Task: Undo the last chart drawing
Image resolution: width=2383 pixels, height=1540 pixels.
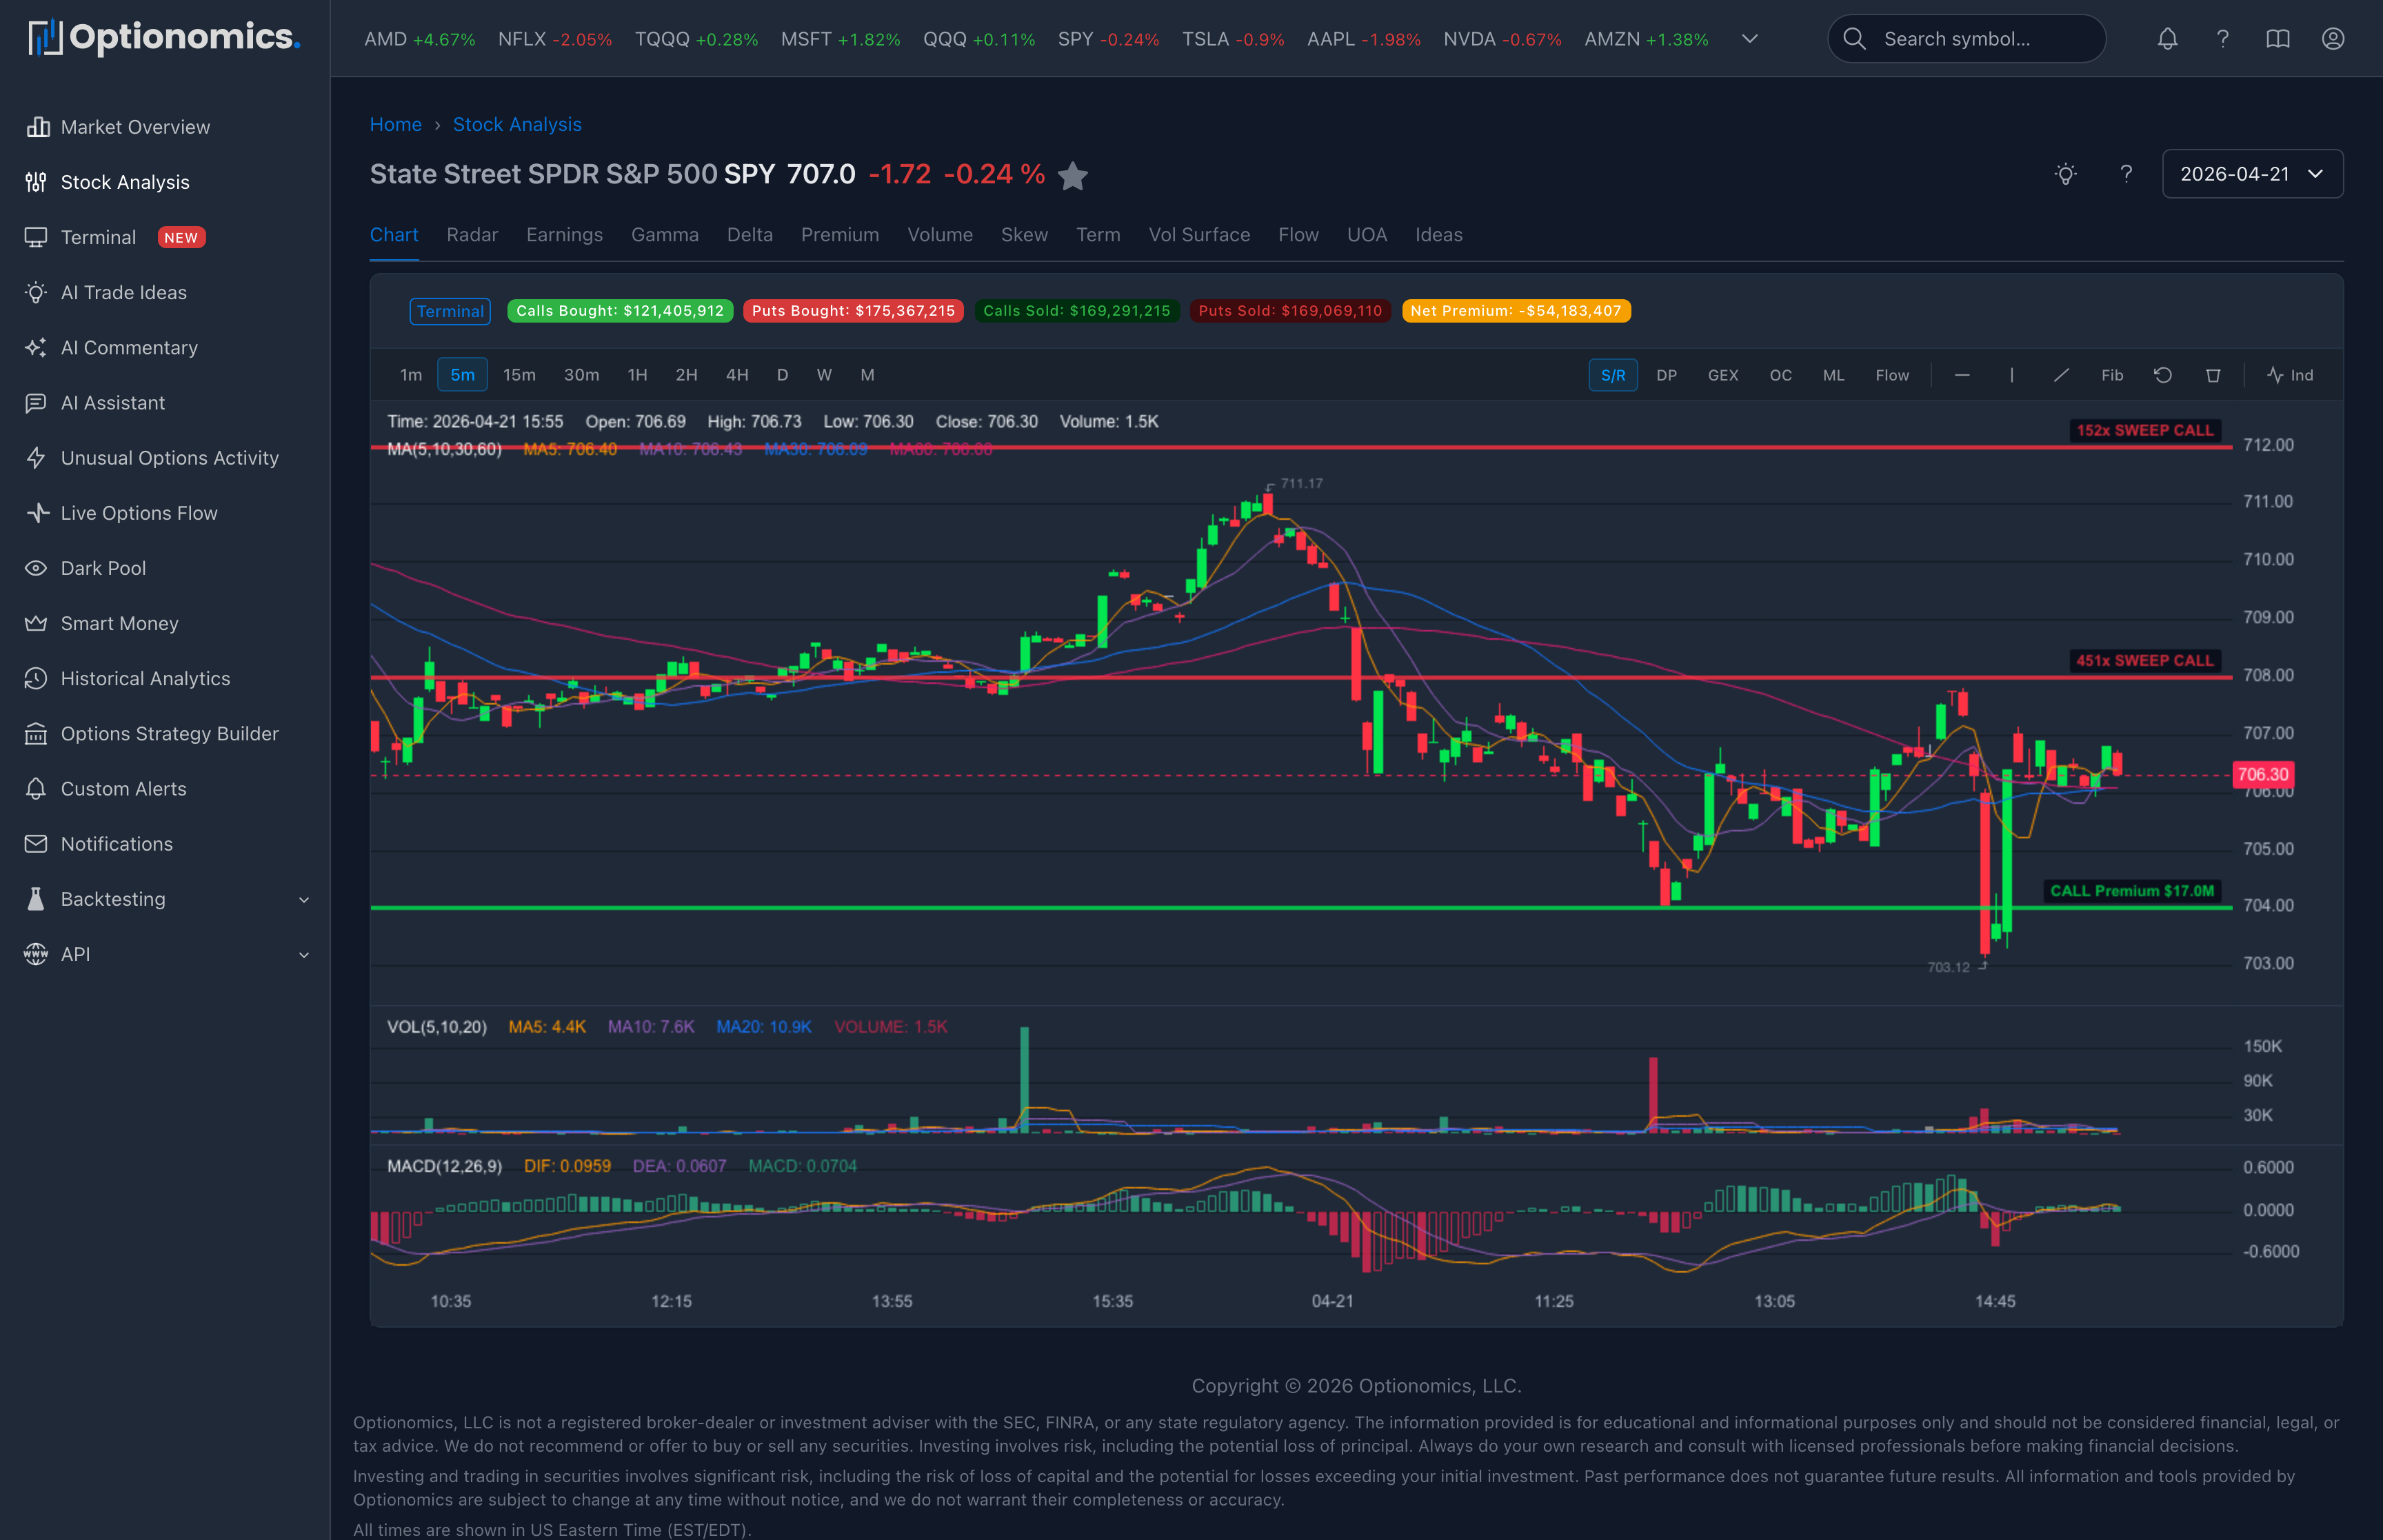Action: click(2163, 375)
